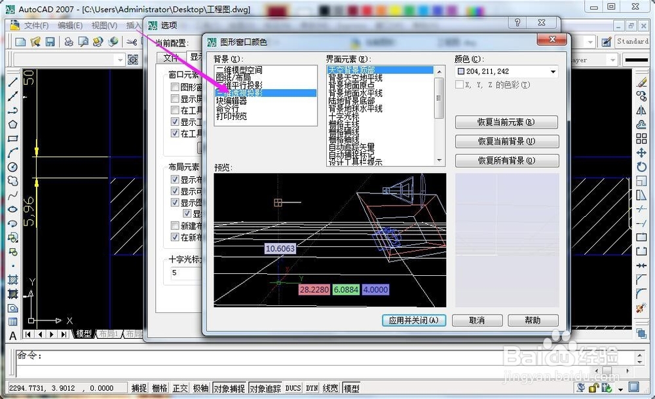
Task: Toggle the 在新布 layout element checkbox
Action: (x=175, y=237)
